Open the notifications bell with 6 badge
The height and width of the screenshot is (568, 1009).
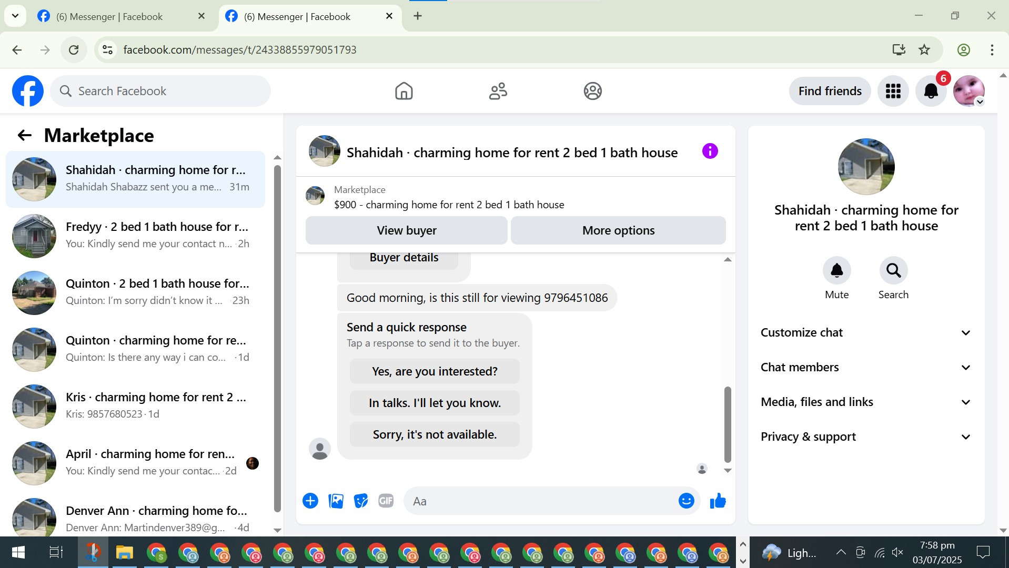931,91
